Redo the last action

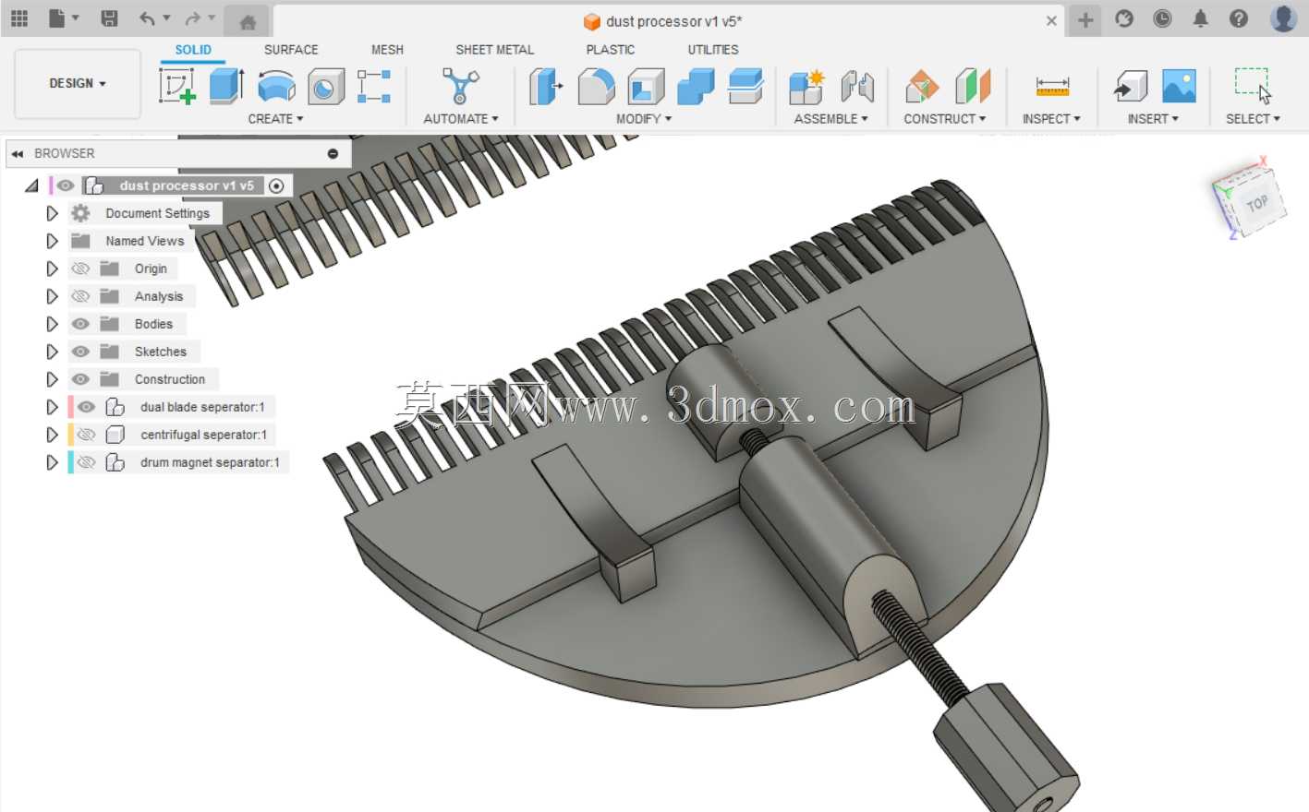[192, 18]
